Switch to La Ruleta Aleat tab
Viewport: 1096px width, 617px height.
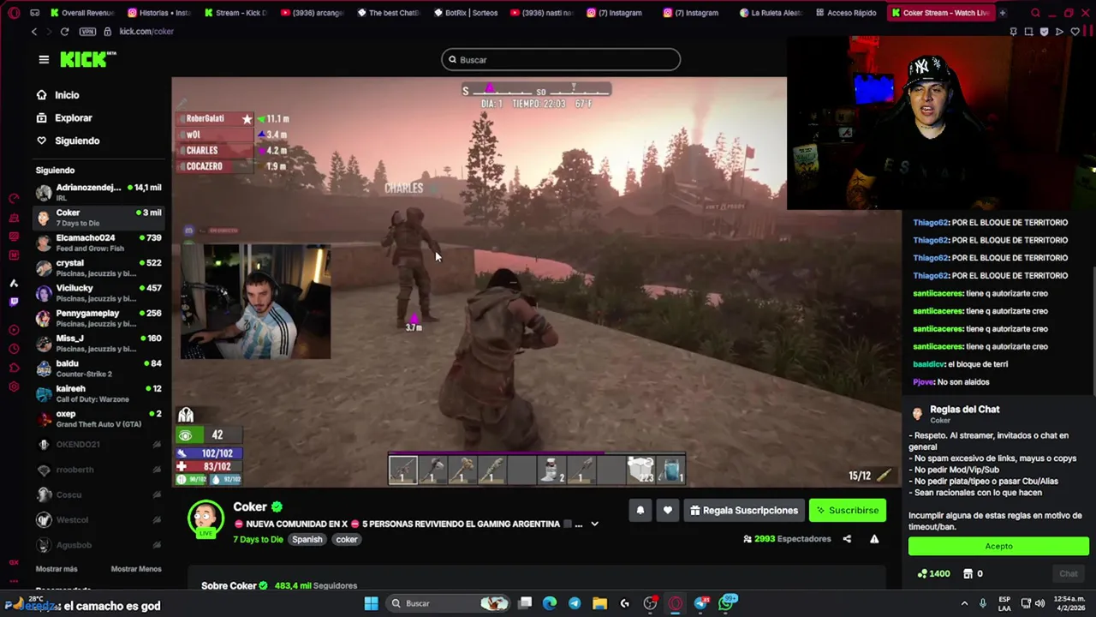click(x=771, y=13)
